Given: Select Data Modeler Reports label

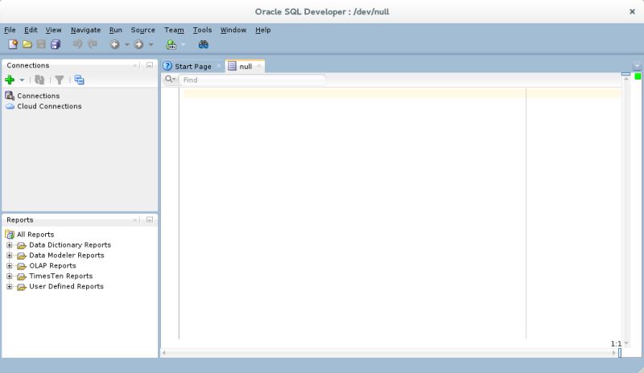Looking at the screenshot, I should (67, 256).
